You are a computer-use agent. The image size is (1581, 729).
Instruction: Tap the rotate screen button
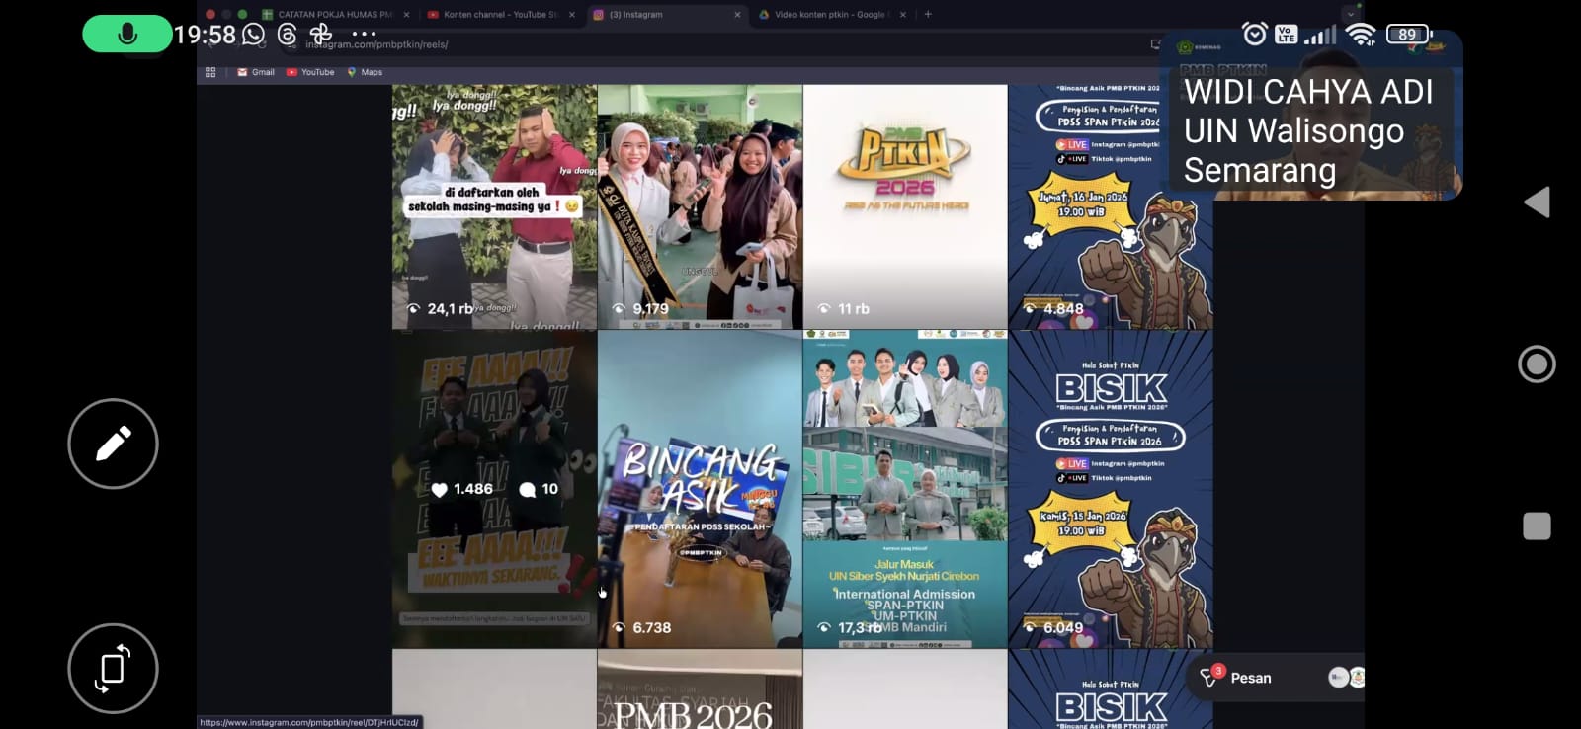113,669
